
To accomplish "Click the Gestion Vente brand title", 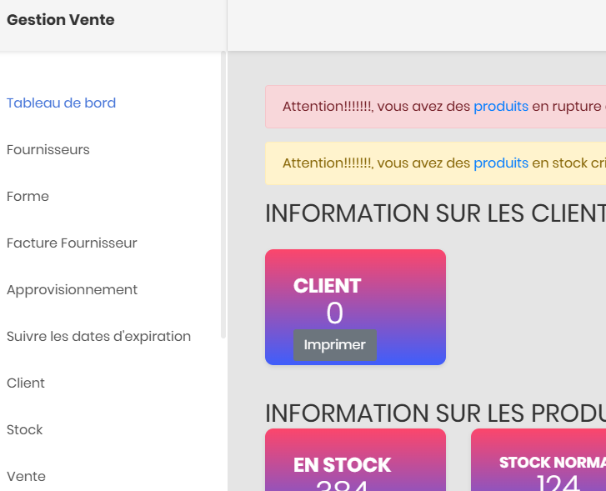I will 61,20.
